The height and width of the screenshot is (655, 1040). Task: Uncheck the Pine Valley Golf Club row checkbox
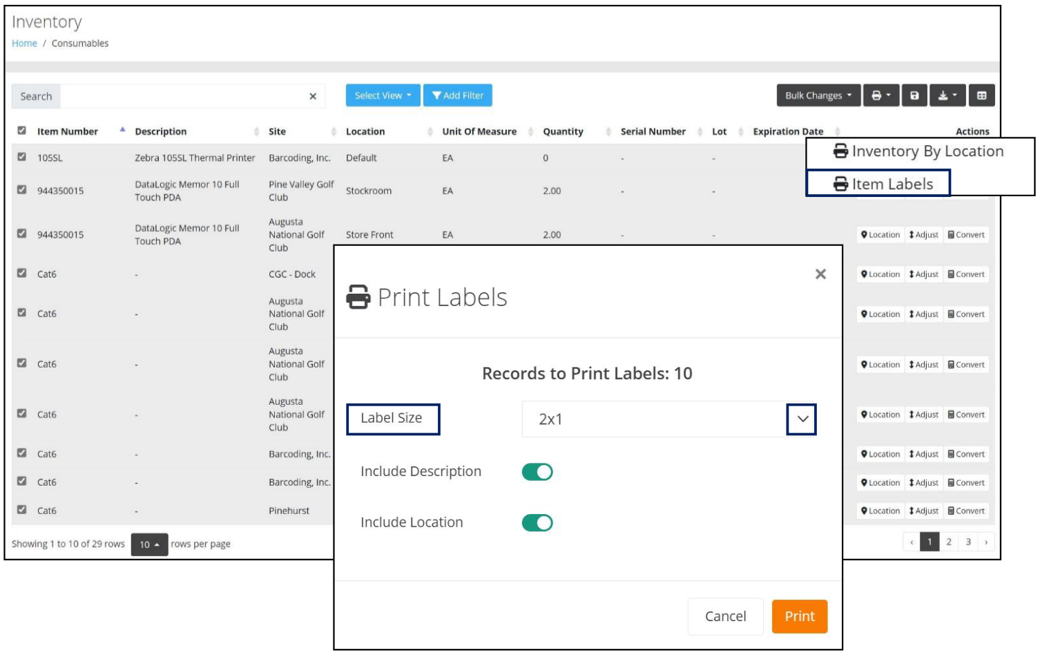(x=22, y=189)
